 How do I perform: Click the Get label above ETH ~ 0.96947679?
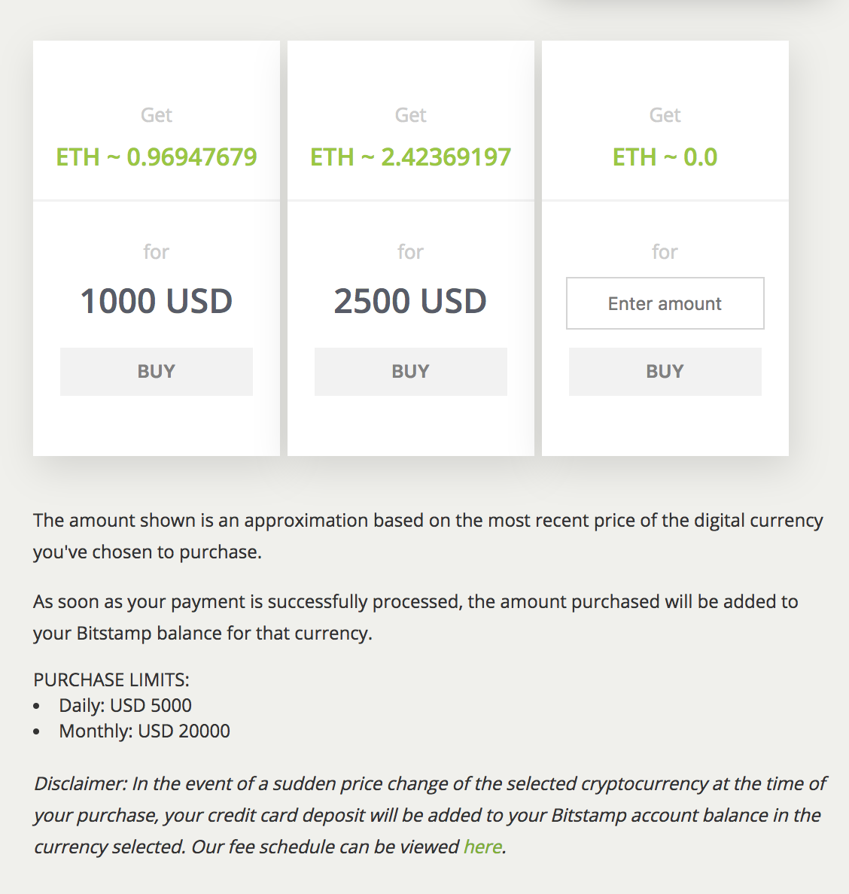pyautogui.click(x=157, y=115)
